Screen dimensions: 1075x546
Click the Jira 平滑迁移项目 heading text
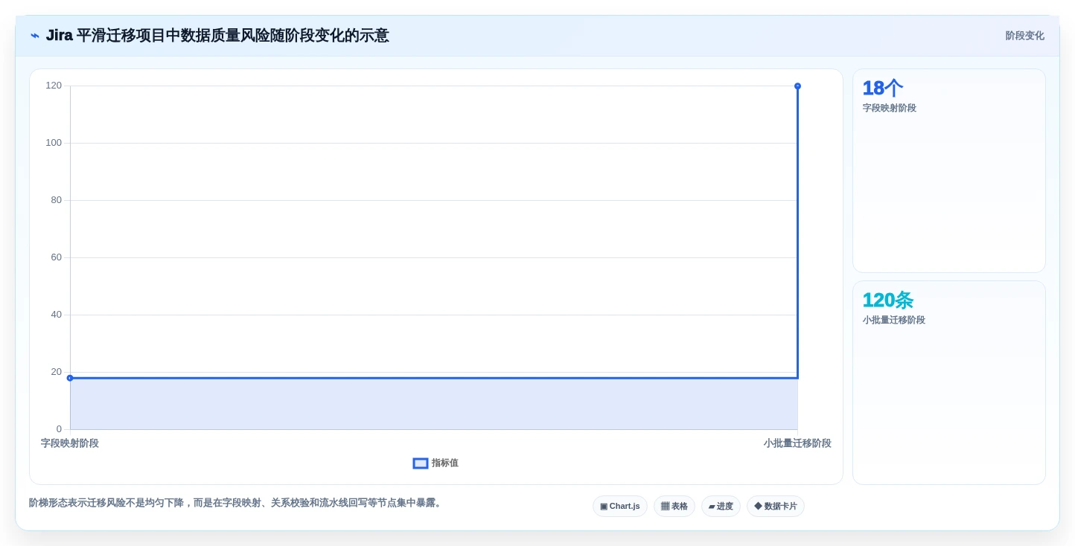[217, 36]
